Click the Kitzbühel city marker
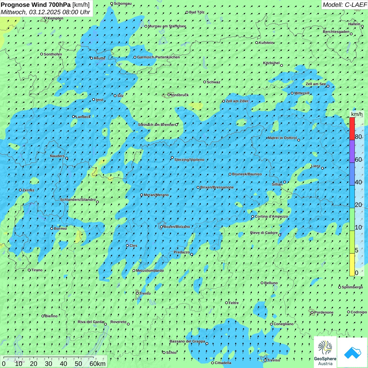 (282, 65)
